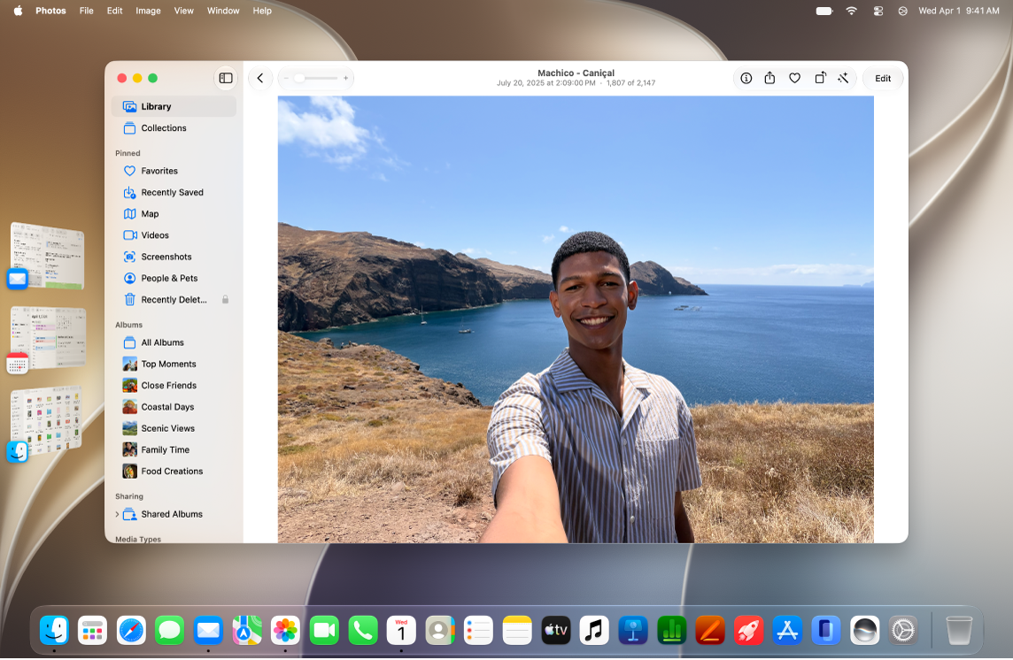
Task: Open the Image menu in the menu bar
Action: 148,11
